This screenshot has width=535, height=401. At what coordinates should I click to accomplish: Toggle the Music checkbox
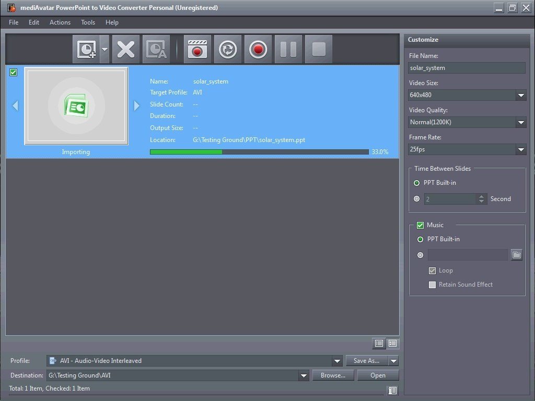coord(420,225)
